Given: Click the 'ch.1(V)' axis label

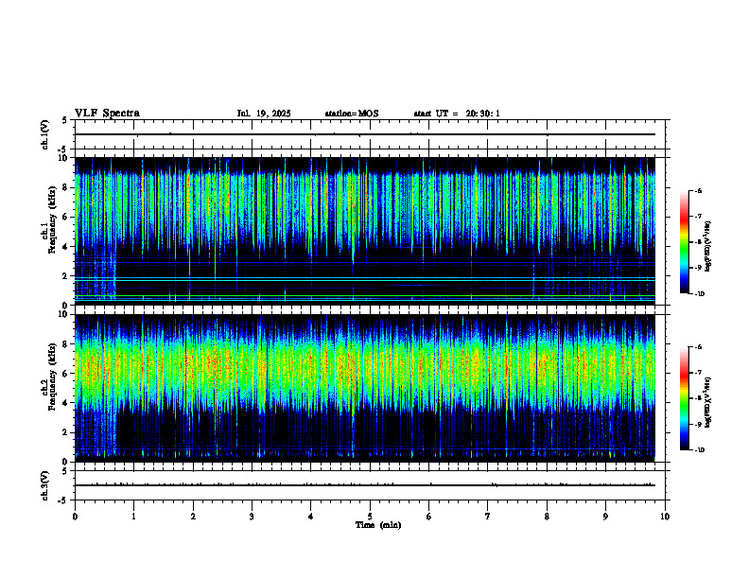Looking at the screenshot, I should pos(44,134).
